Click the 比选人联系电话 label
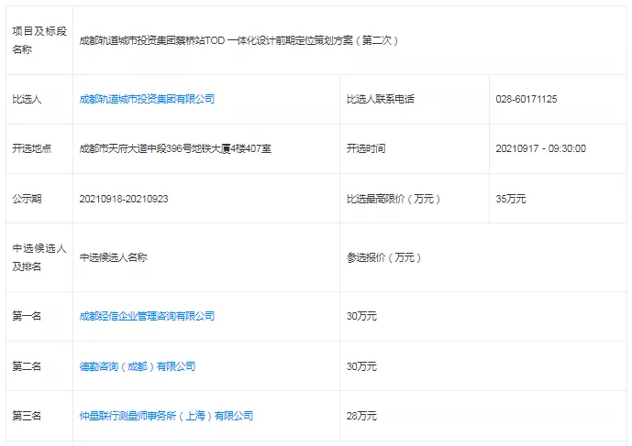 (x=381, y=99)
